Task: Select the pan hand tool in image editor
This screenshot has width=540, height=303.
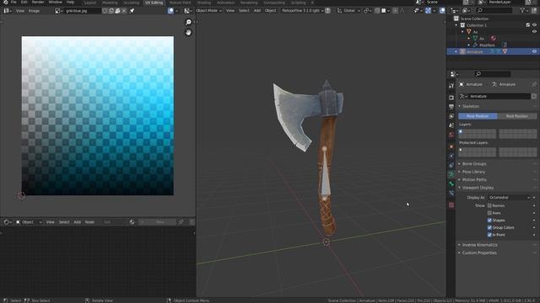Action: [188, 33]
